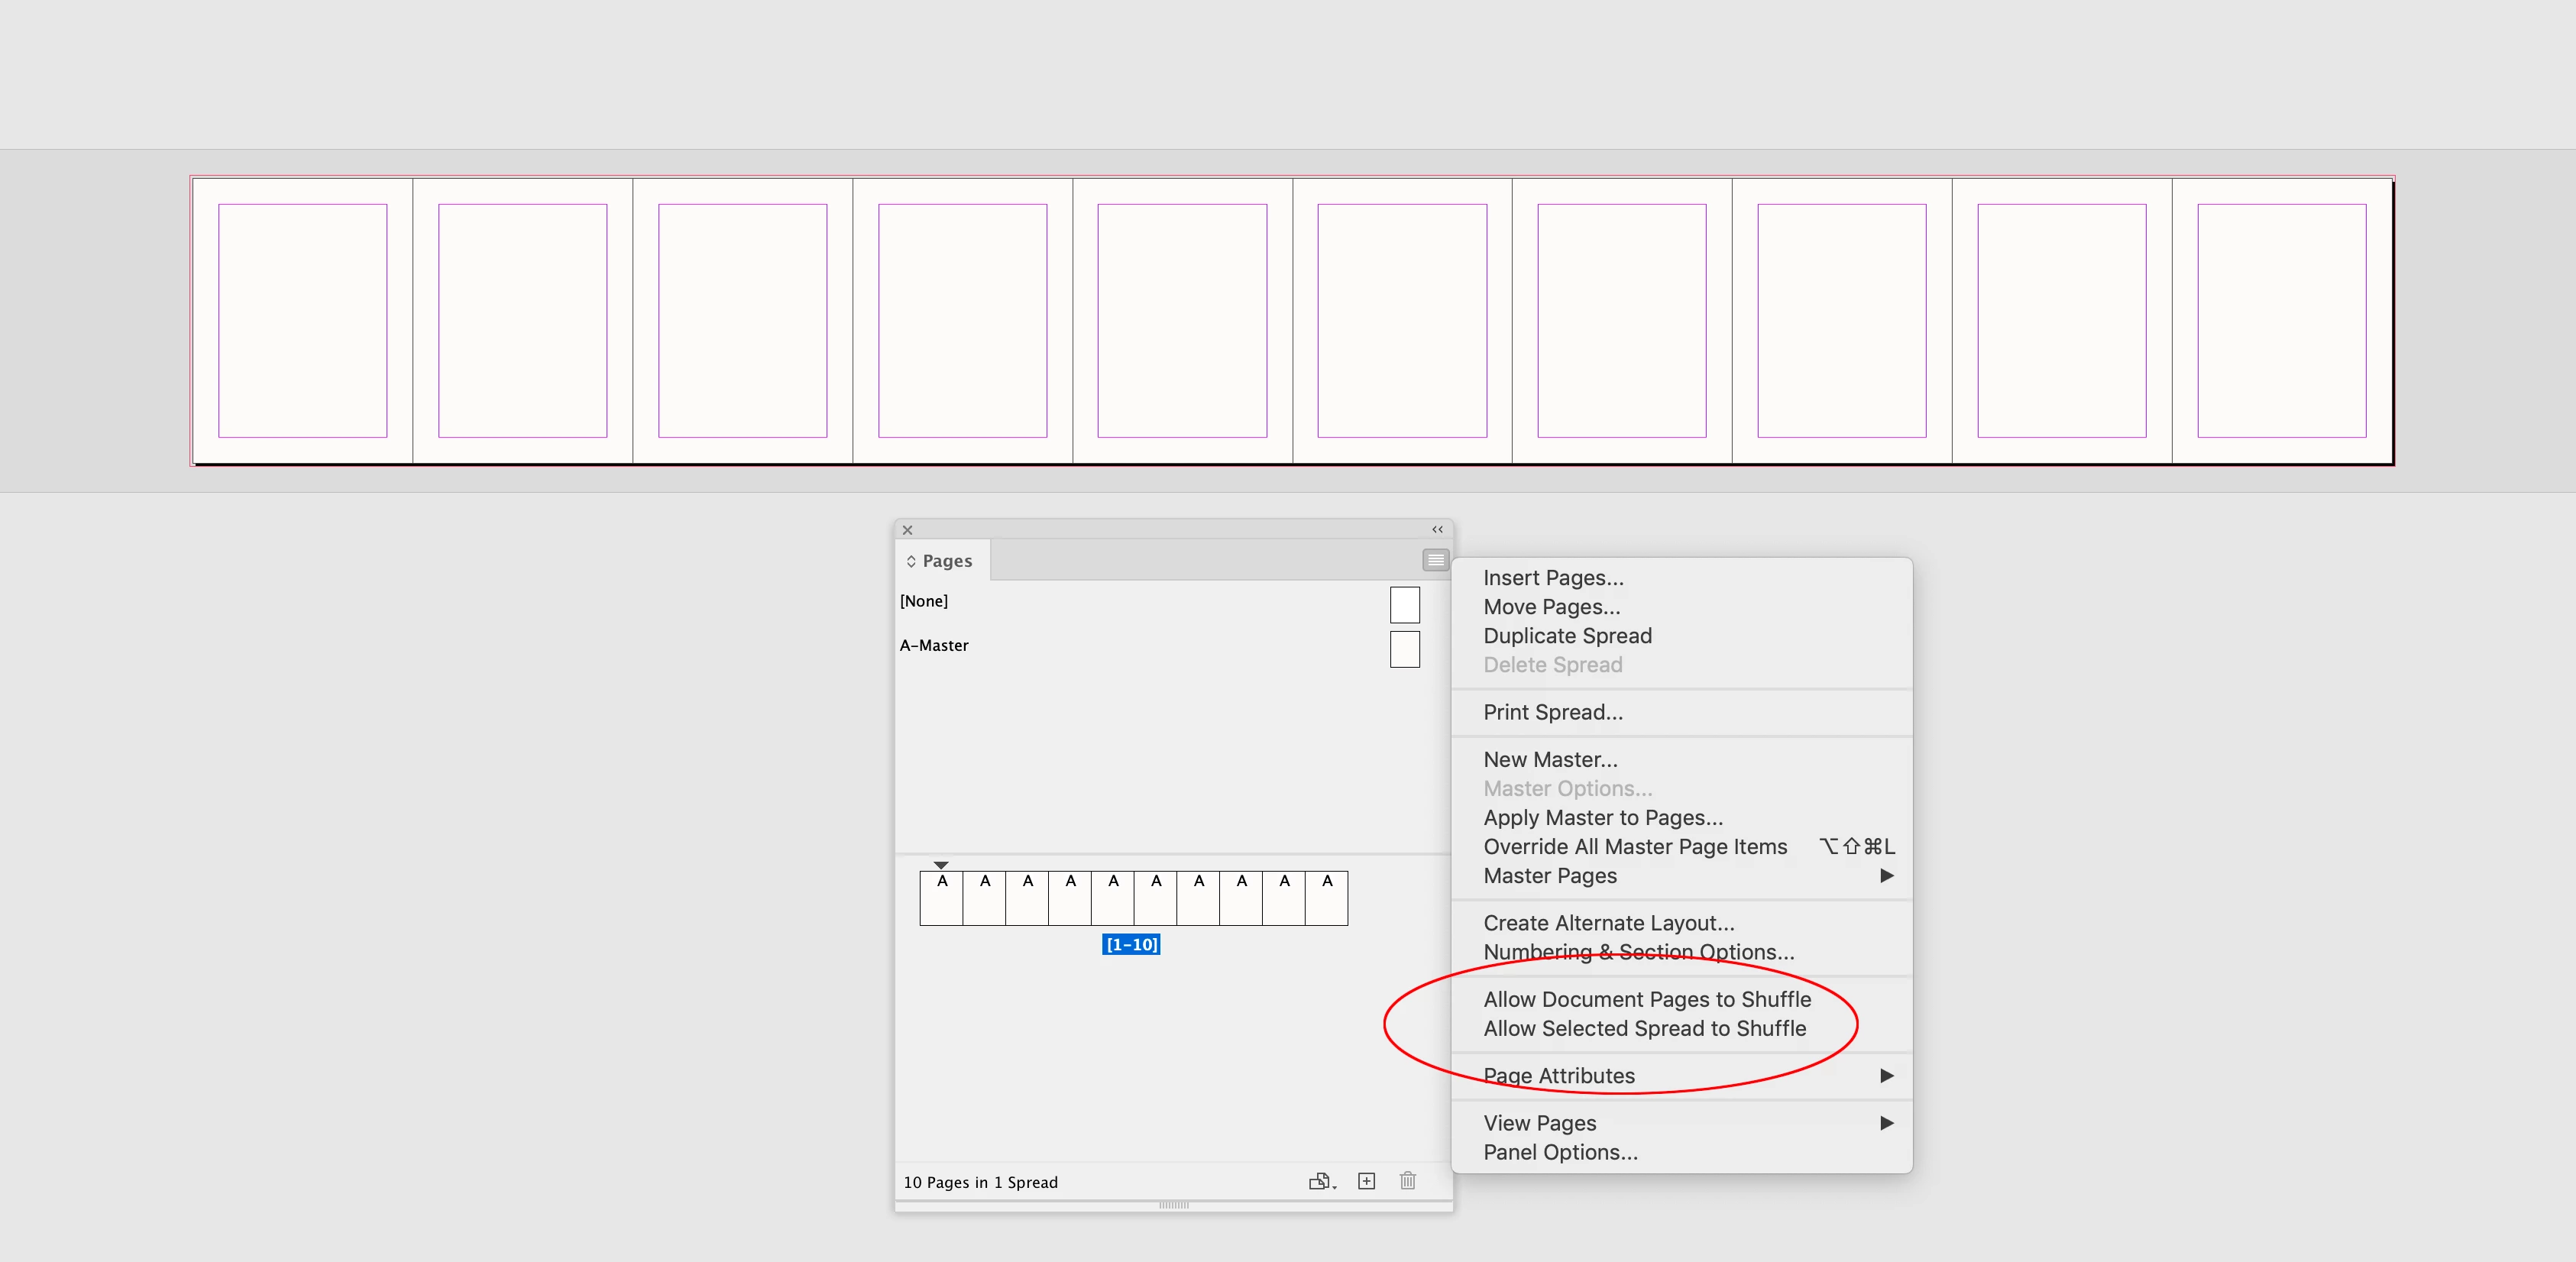Open Numbering & Section Options...
This screenshot has height=1262, width=2576.
[x=1638, y=952]
